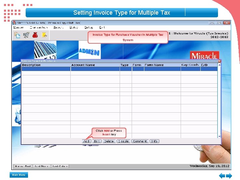Screen dimensions: 240x180
Task: Go to next slide with right arrow
Action: tap(229, 176)
